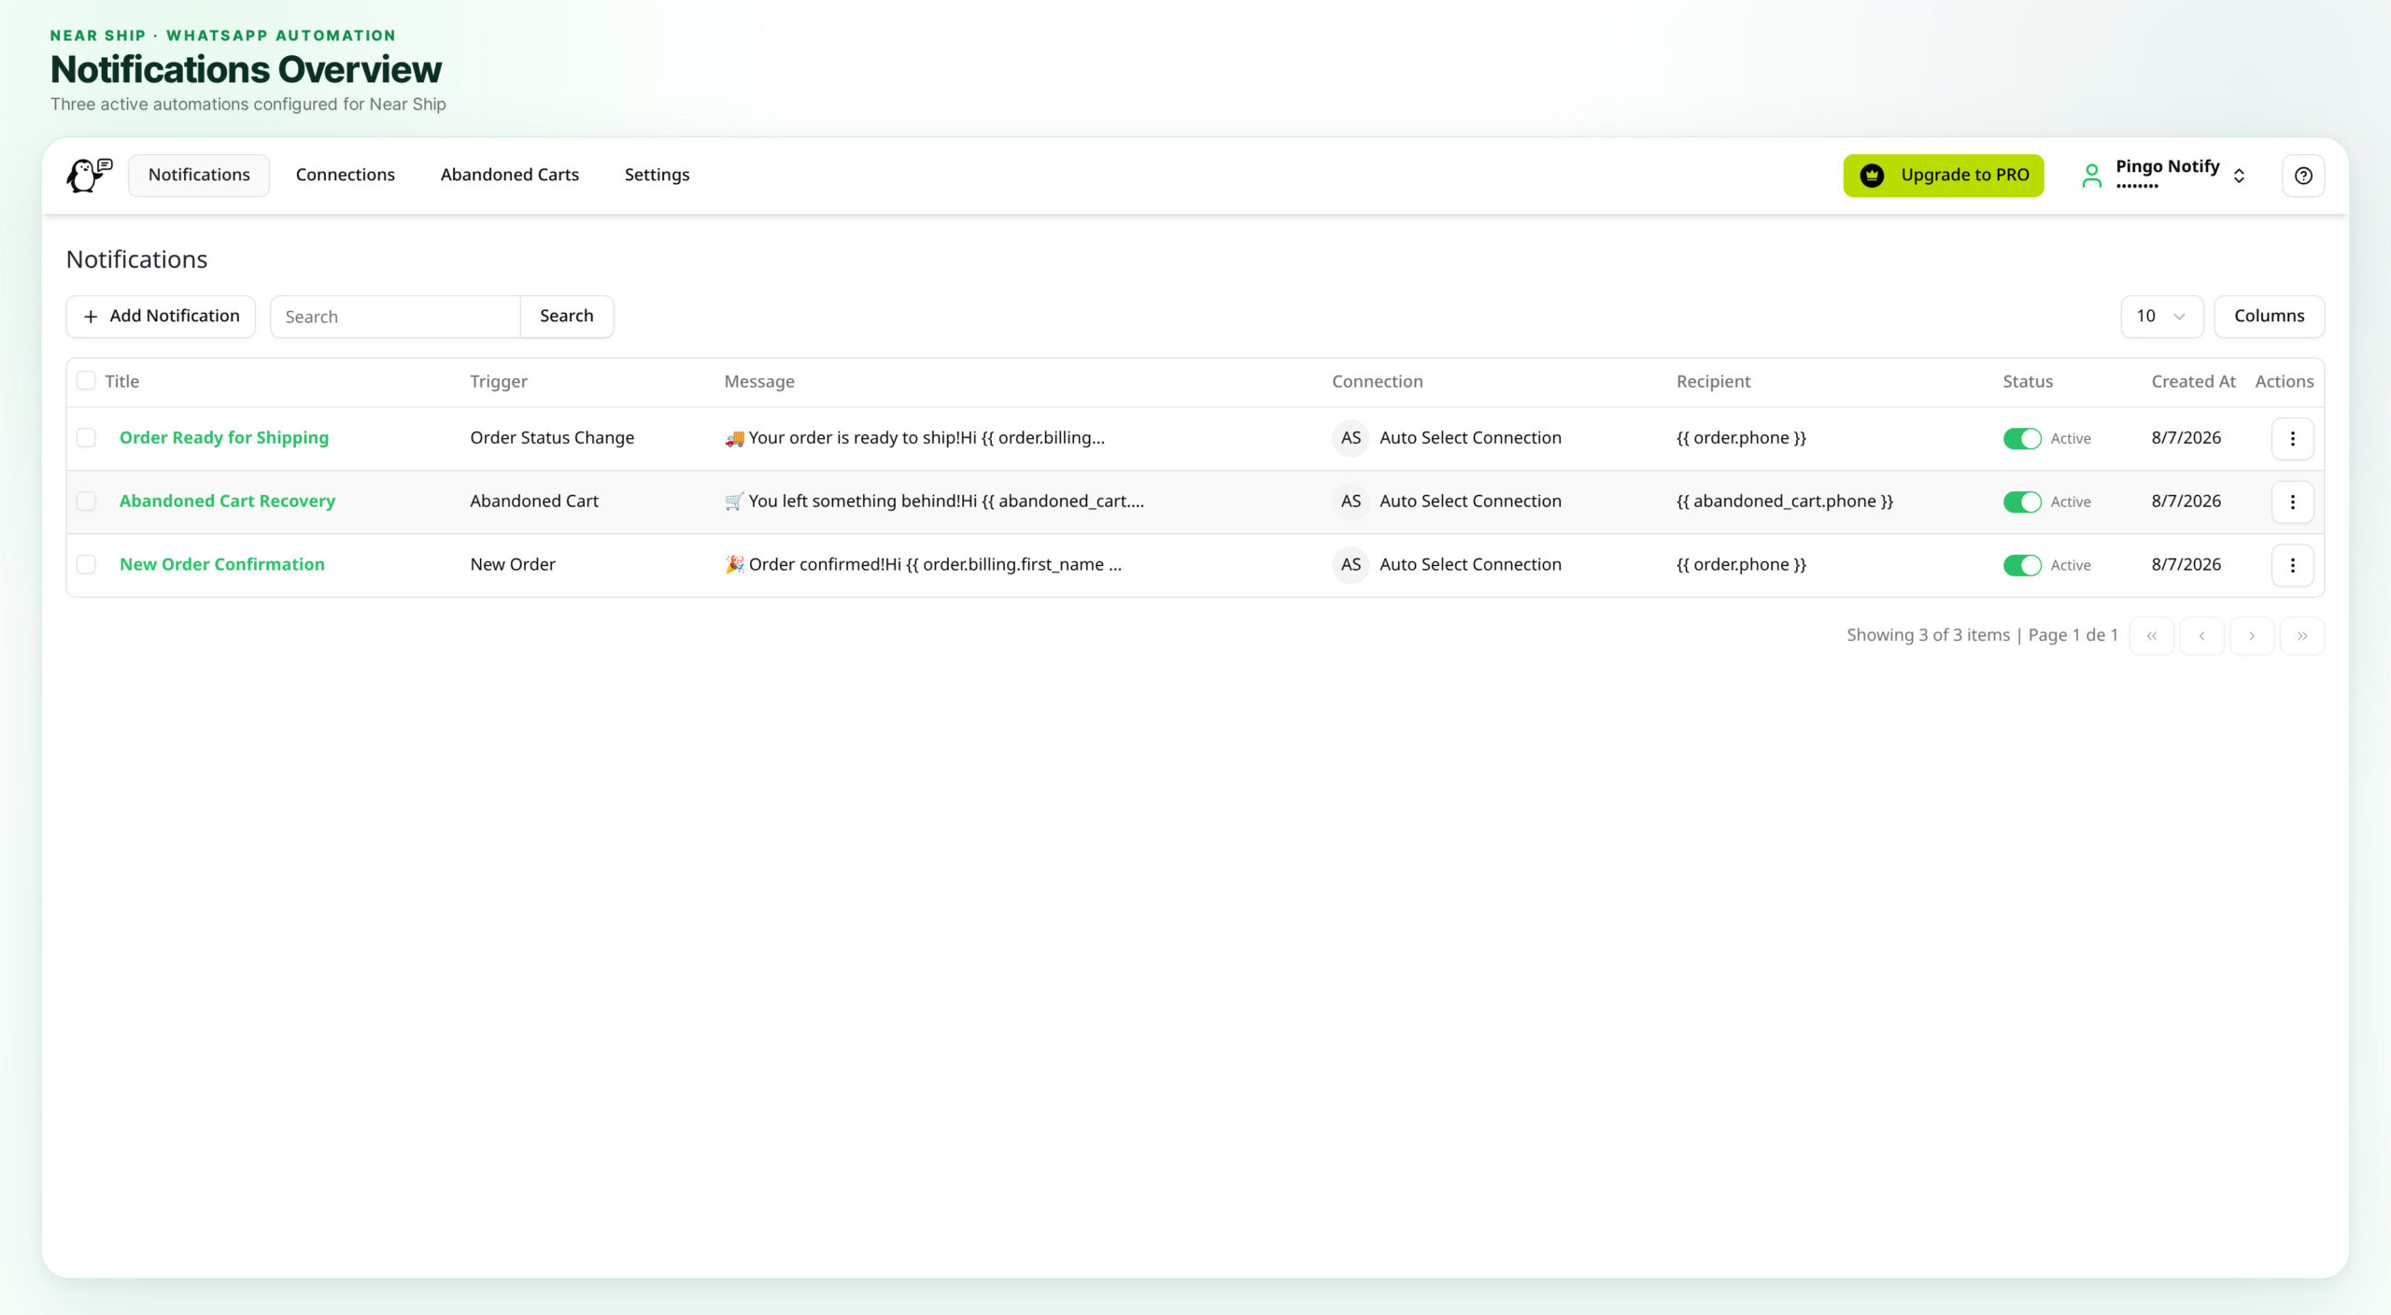Go to the Settings tab

pos(657,176)
